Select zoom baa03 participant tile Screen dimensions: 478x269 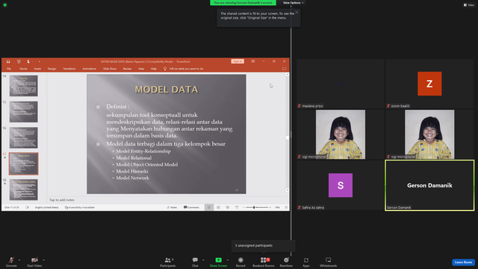[429, 84]
